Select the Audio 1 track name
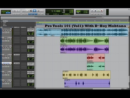Screen dimensions: 130x98 [6, 37]
